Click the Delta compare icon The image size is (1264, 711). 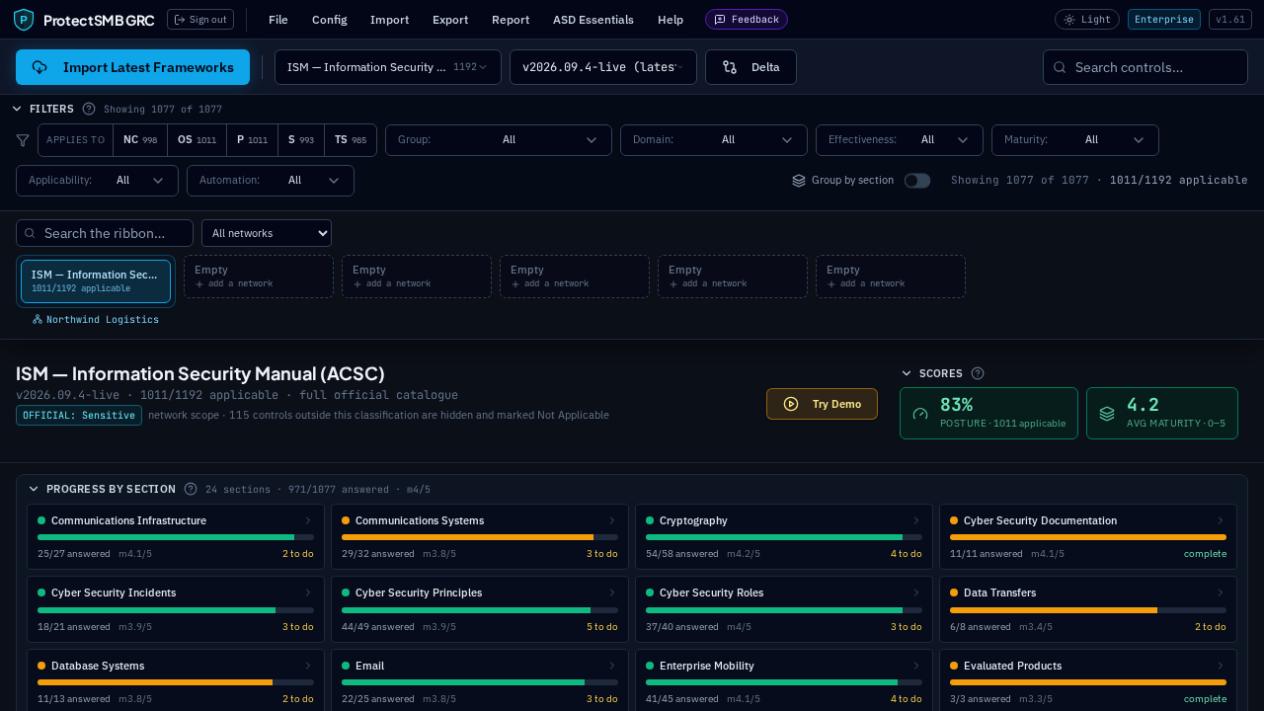click(730, 67)
